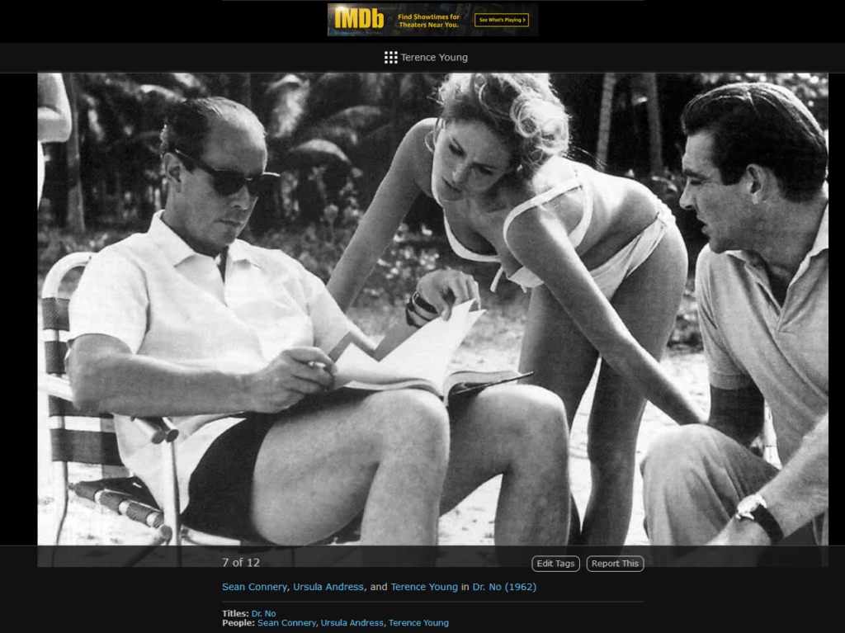Open Terence Young link in photo caption

(424, 587)
